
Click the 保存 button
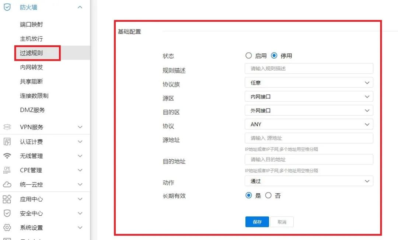coord(257,222)
